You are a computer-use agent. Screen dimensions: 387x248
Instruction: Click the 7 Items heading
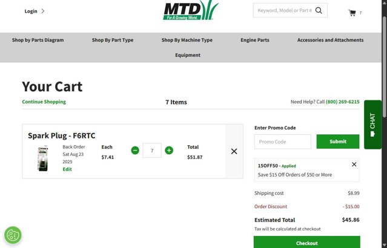pyautogui.click(x=176, y=102)
